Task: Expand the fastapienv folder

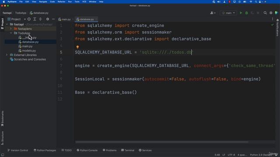Action: coord(10,29)
